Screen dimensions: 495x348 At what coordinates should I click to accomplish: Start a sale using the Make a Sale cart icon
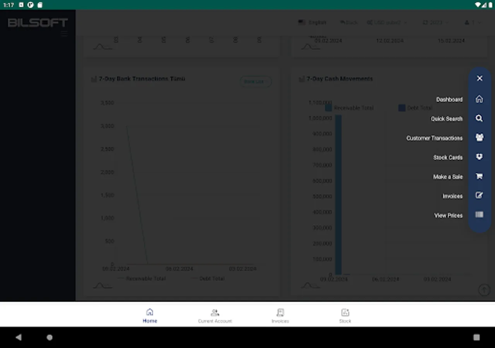click(x=479, y=176)
